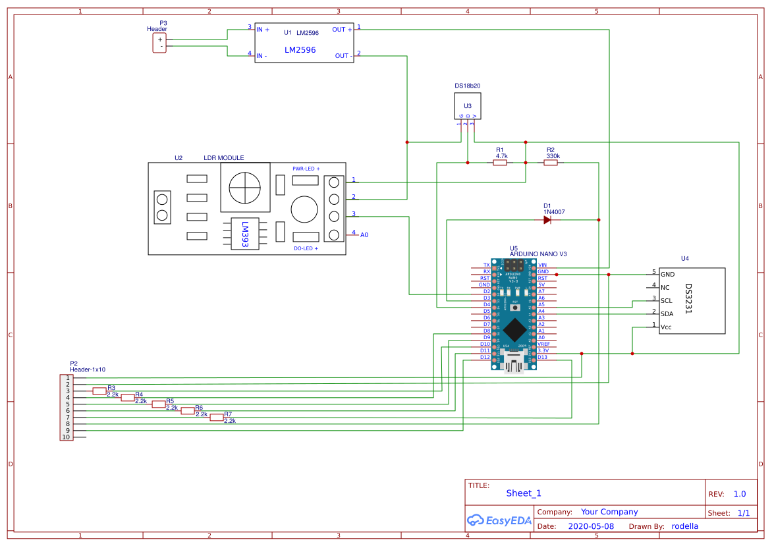This screenshot has width=772, height=546.
Task: Select resistor R7 at end of chain
Action: (x=217, y=418)
